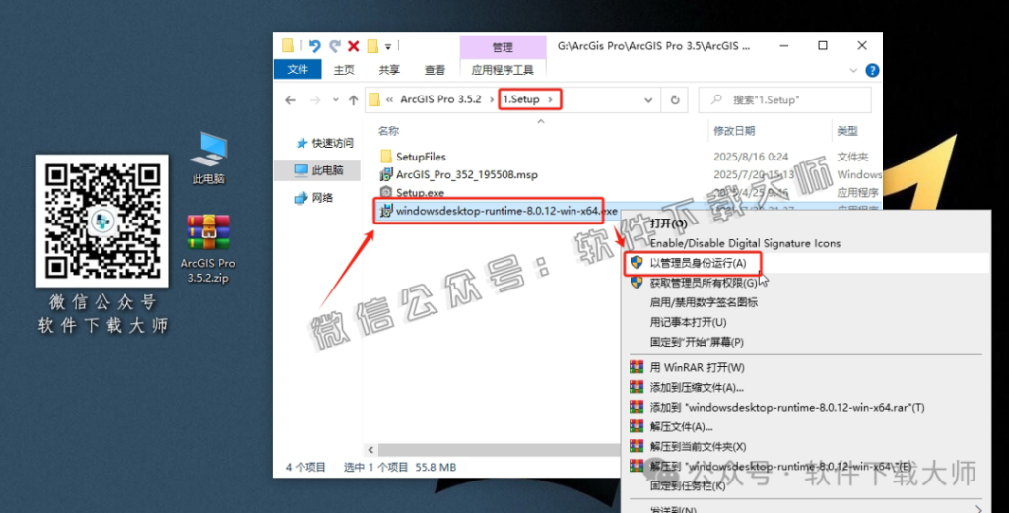Screen dimensions: 1009x513
Task: Select the 管理 contextual tab header
Action: [503, 47]
